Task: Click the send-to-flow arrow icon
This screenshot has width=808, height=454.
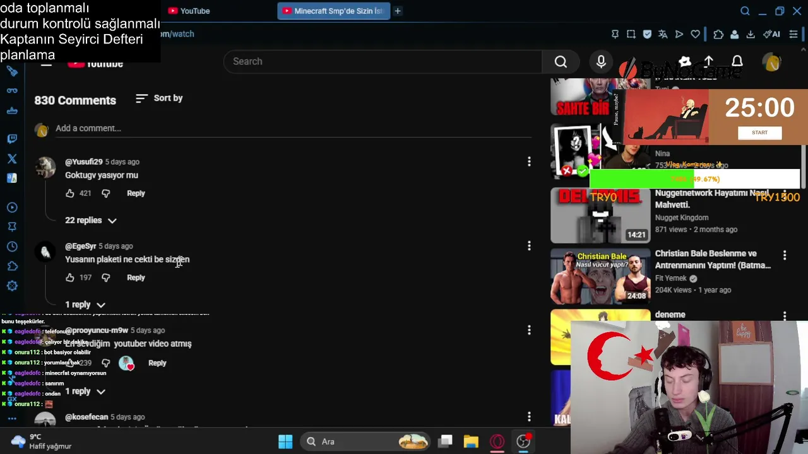Action: [x=679, y=34]
